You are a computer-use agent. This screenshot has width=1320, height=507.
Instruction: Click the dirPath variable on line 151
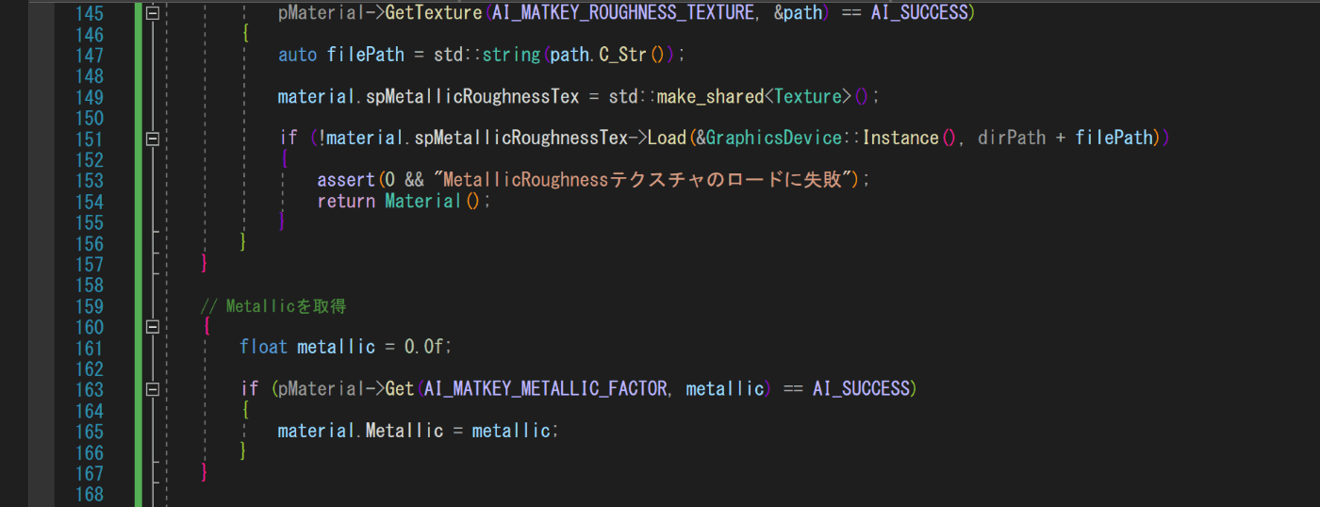1012,138
